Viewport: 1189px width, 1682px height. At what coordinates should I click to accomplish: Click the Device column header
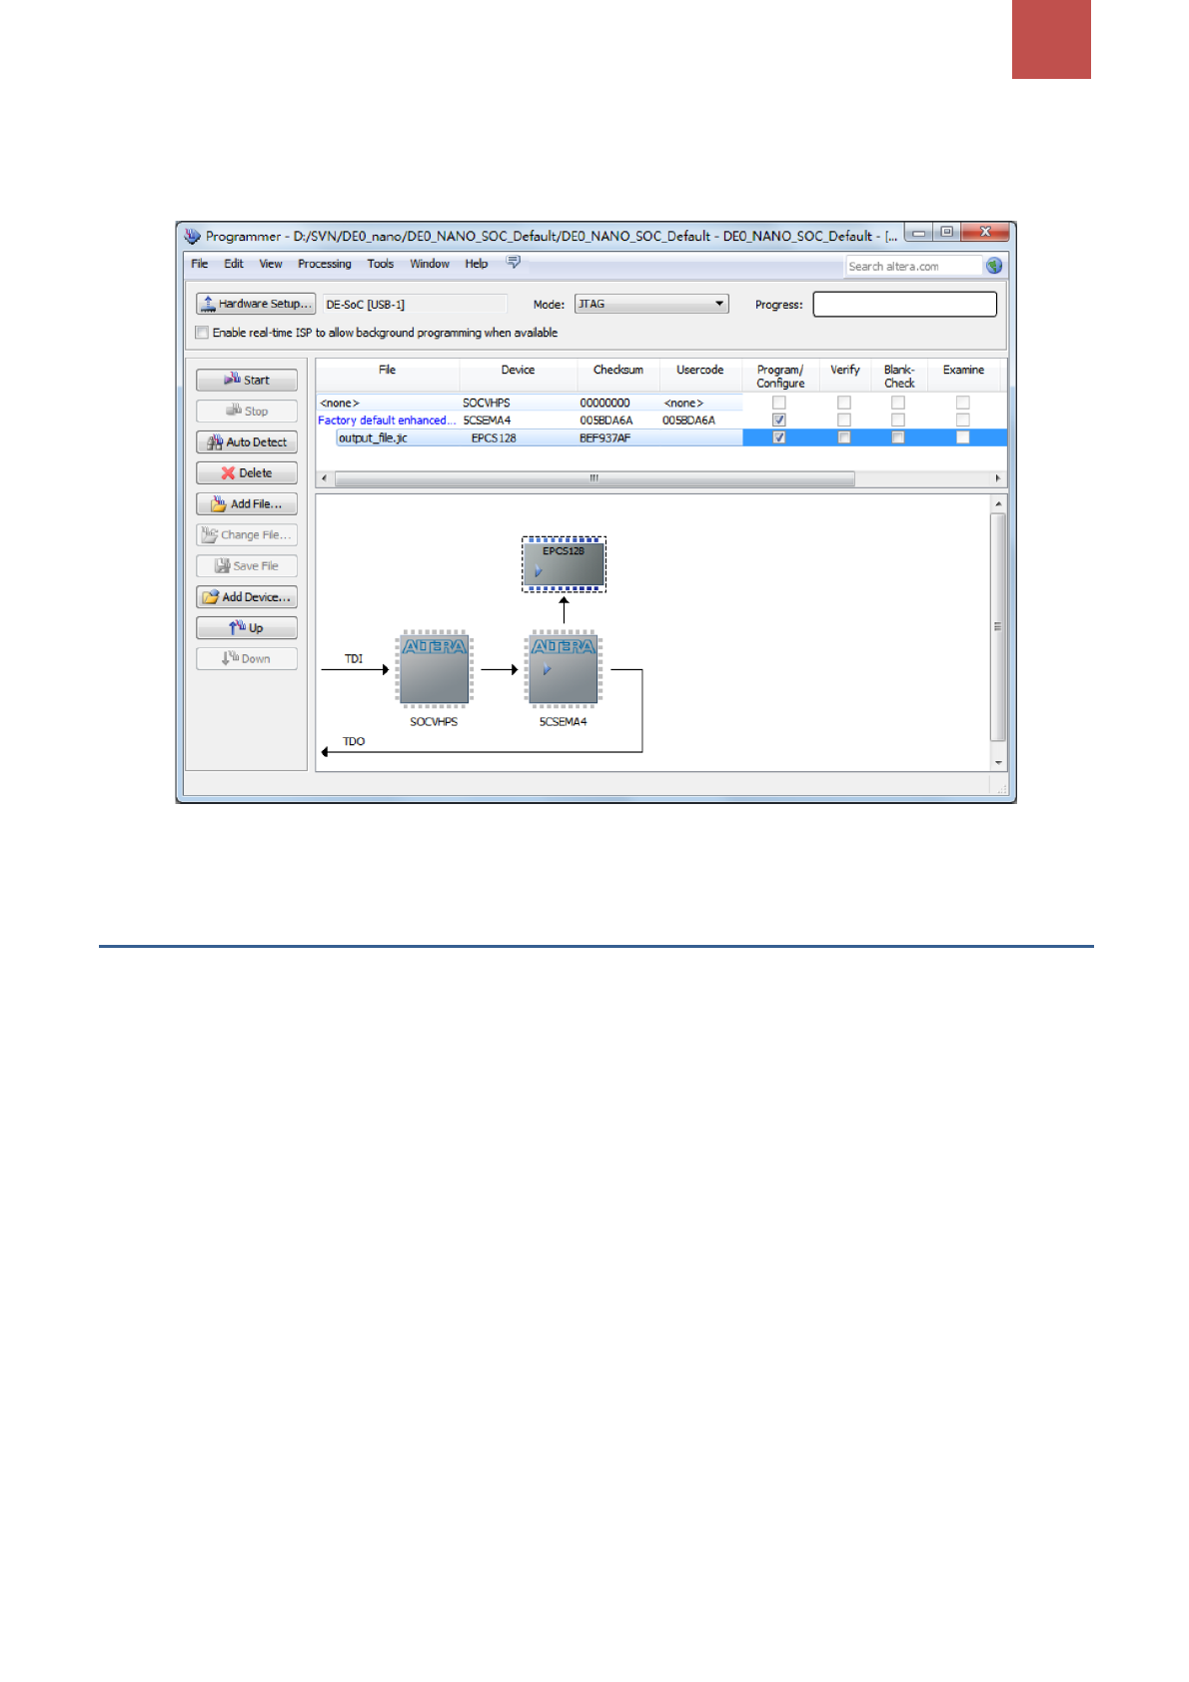519,376
